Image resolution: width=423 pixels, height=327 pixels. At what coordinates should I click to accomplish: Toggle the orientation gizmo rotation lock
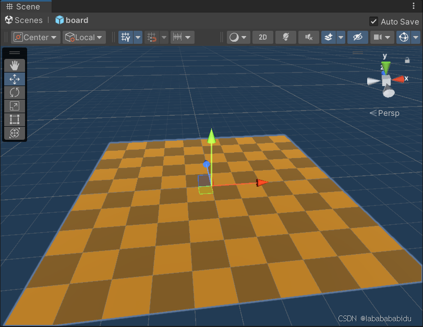pos(407,60)
